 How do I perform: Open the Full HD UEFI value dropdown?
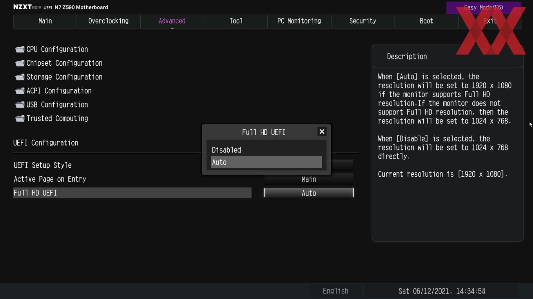pyautogui.click(x=309, y=193)
